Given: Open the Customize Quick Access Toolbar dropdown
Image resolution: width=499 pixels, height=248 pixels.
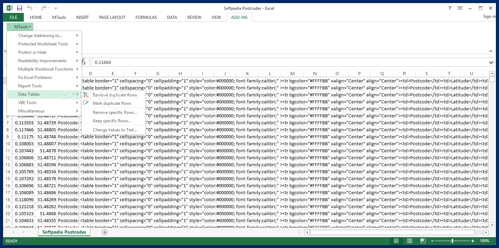Looking at the screenshot, I should pos(56,8).
